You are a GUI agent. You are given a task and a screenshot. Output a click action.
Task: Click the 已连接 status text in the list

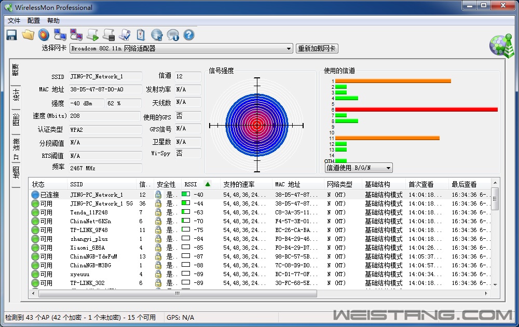[x=50, y=195]
